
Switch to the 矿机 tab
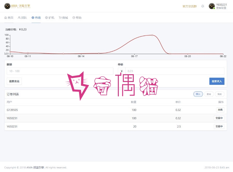50,18
